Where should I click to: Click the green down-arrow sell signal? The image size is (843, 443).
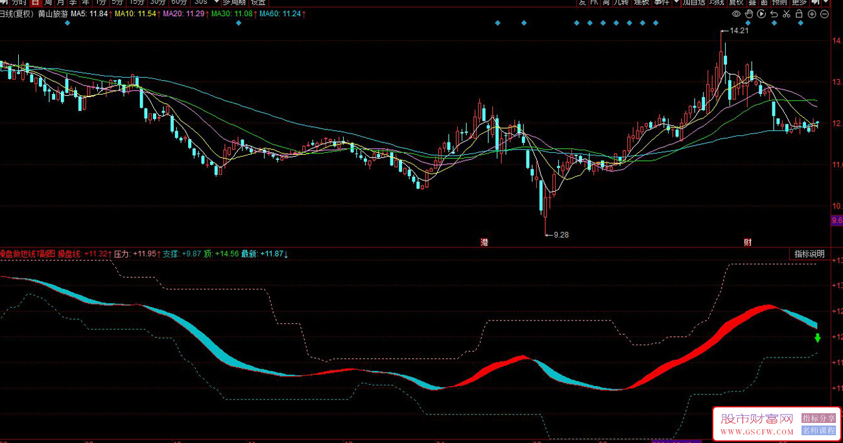(x=818, y=338)
